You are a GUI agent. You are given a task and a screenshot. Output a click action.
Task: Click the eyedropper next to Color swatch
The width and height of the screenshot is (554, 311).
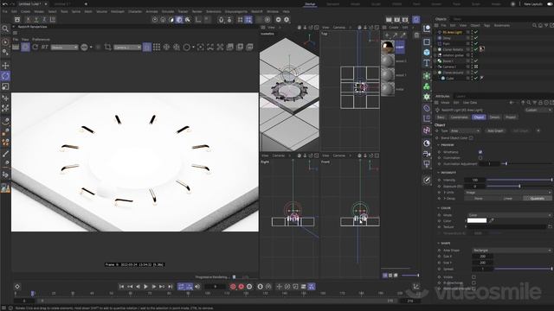point(492,220)
